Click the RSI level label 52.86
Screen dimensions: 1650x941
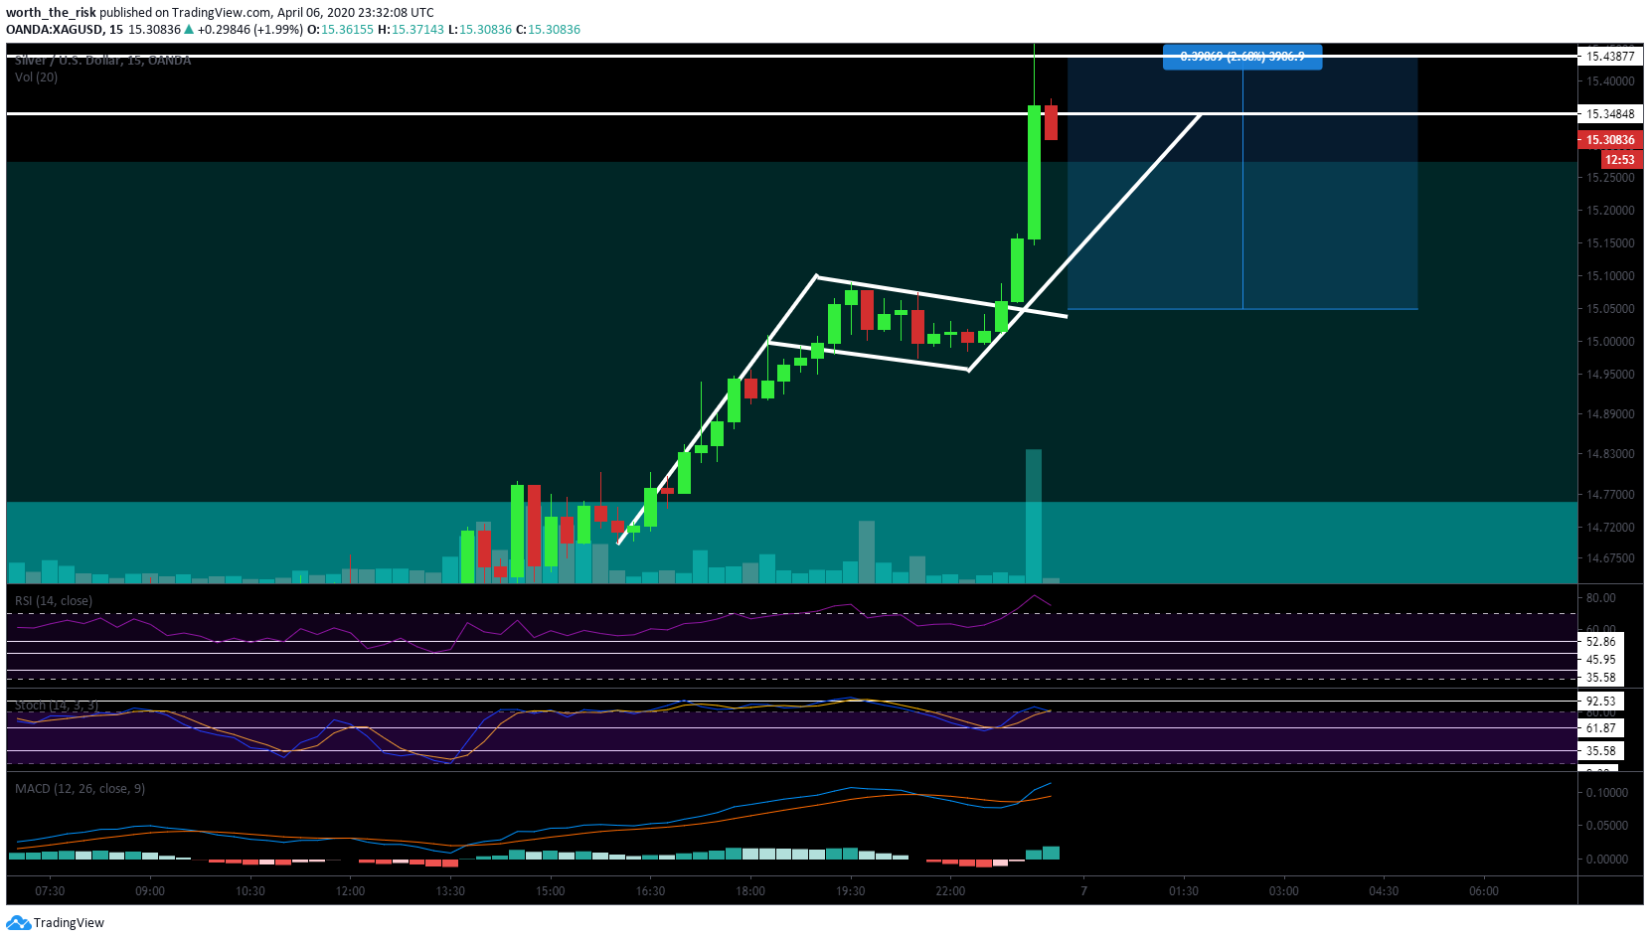point(1601,642)
